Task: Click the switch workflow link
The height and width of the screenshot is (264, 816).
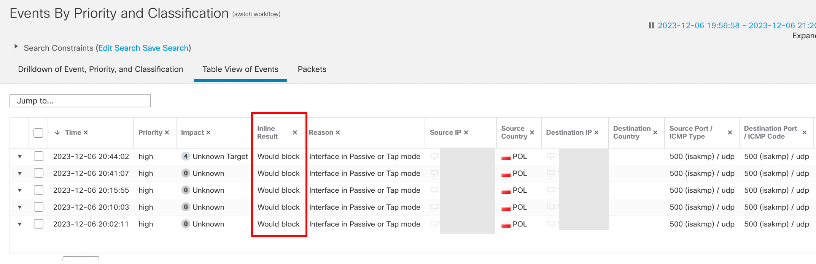Action: tap(256, 14)
